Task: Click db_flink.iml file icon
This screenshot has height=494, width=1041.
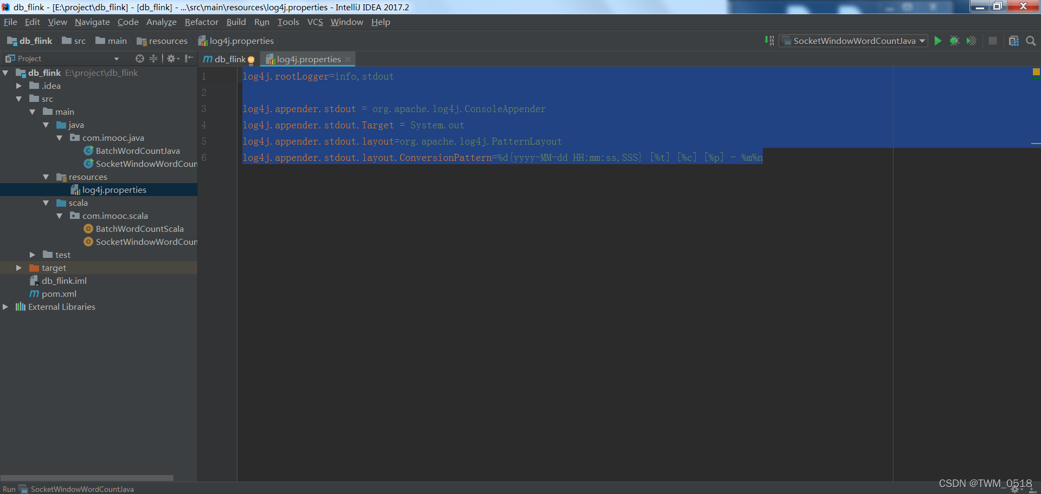Action: tap(34, 281)
